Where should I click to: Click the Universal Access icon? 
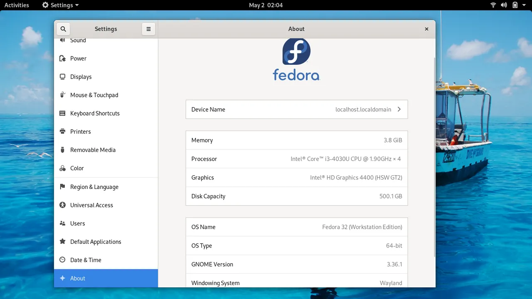62,205
